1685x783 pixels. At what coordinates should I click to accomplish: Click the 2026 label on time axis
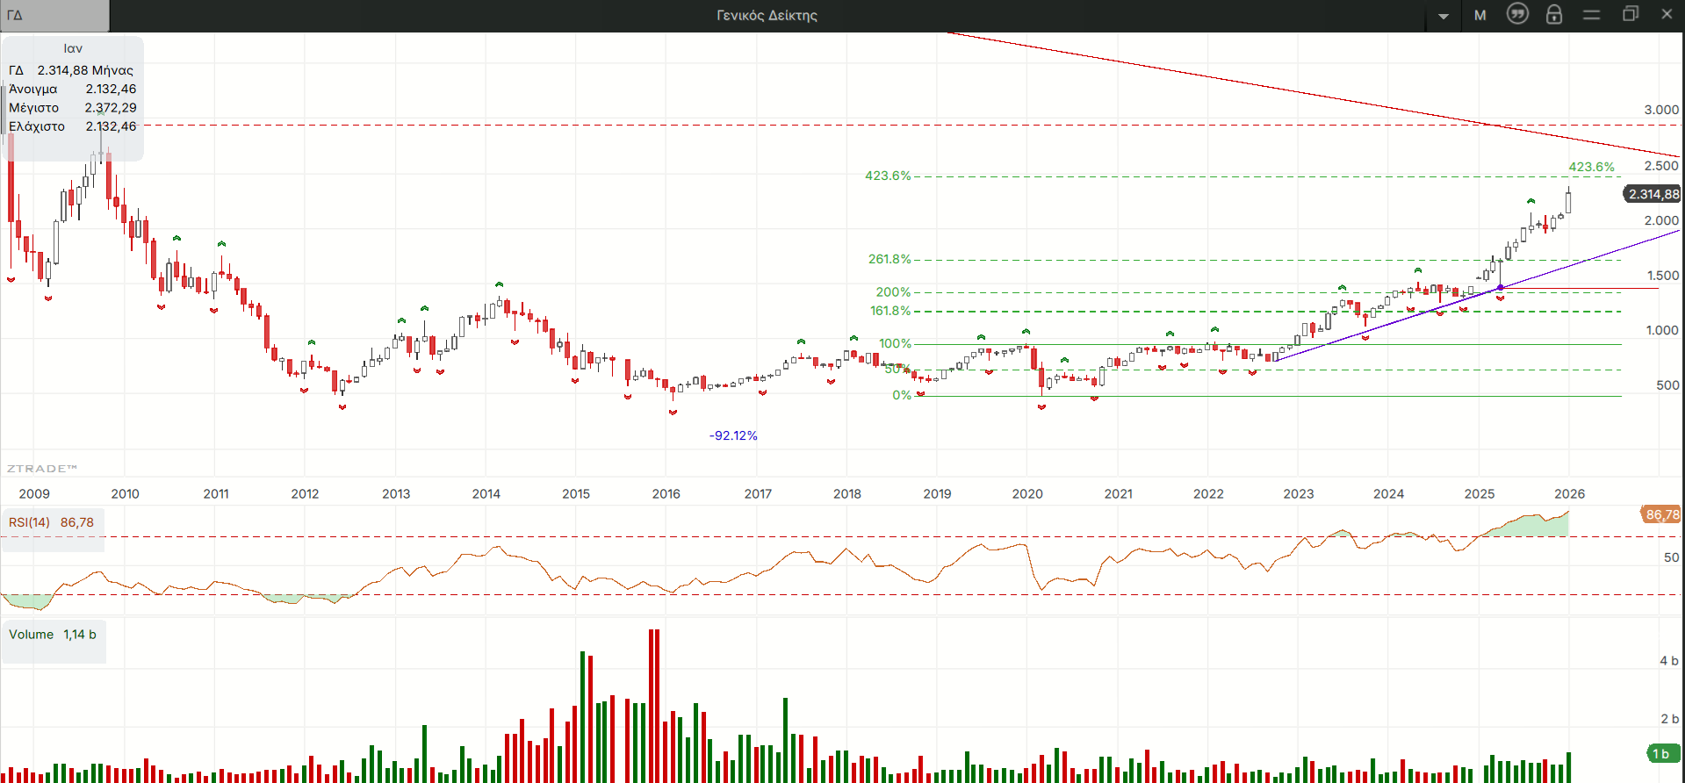click(1569, 493)
